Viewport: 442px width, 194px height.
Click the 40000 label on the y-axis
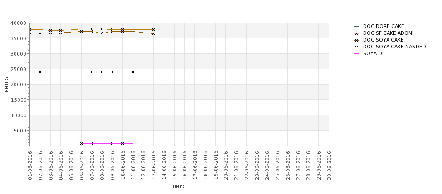(x=18, y=23)
